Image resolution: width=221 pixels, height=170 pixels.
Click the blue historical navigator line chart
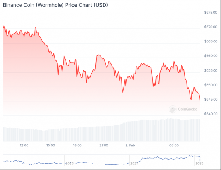click(x=101, y=160)
